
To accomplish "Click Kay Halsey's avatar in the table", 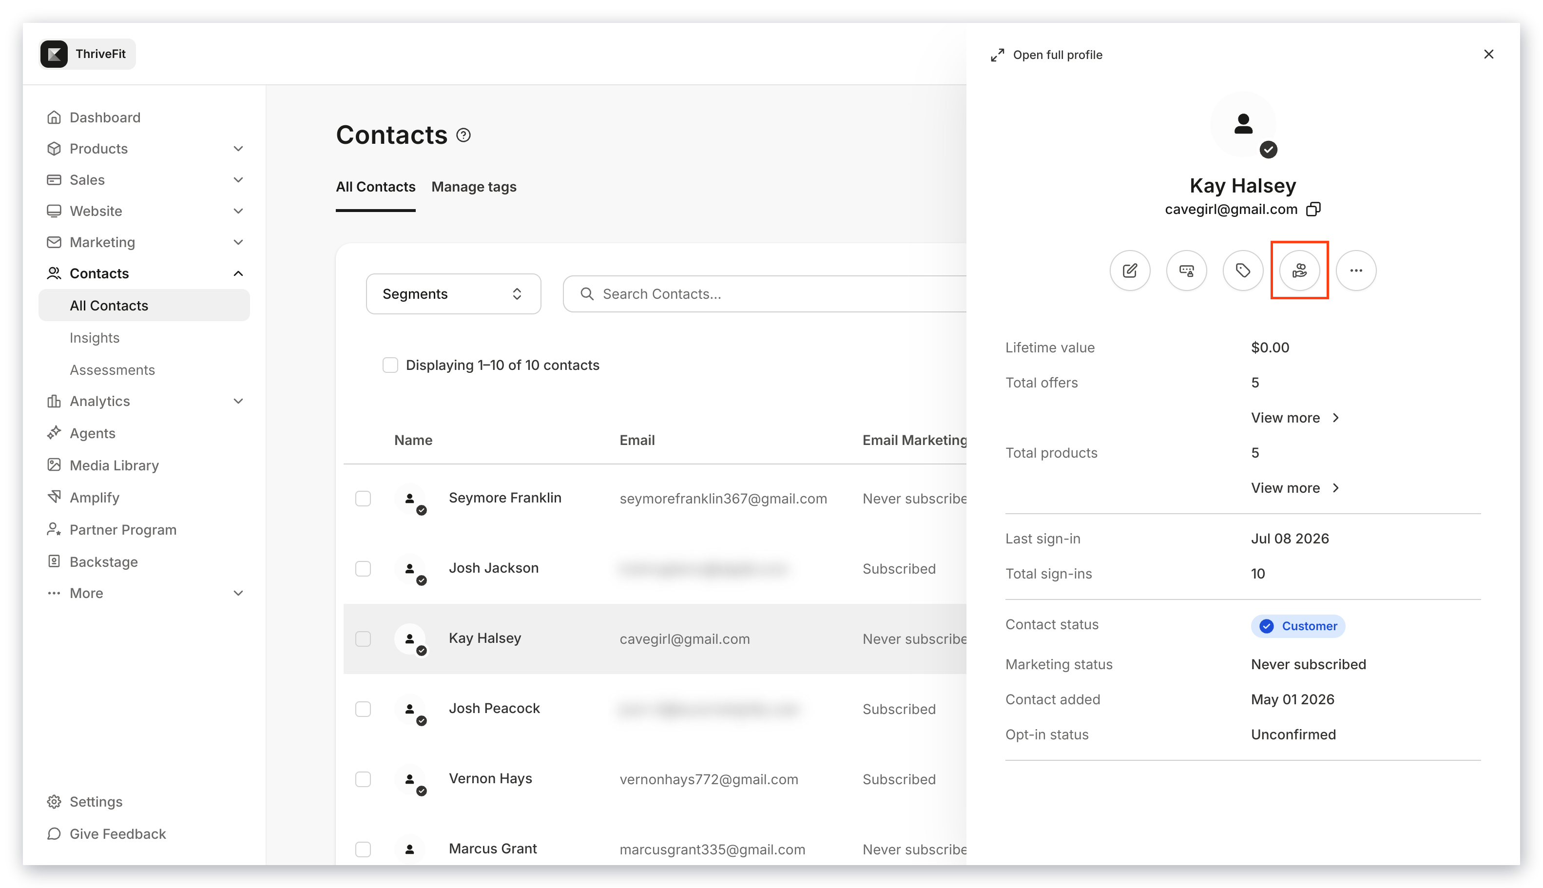I will (x=410, y=638).
